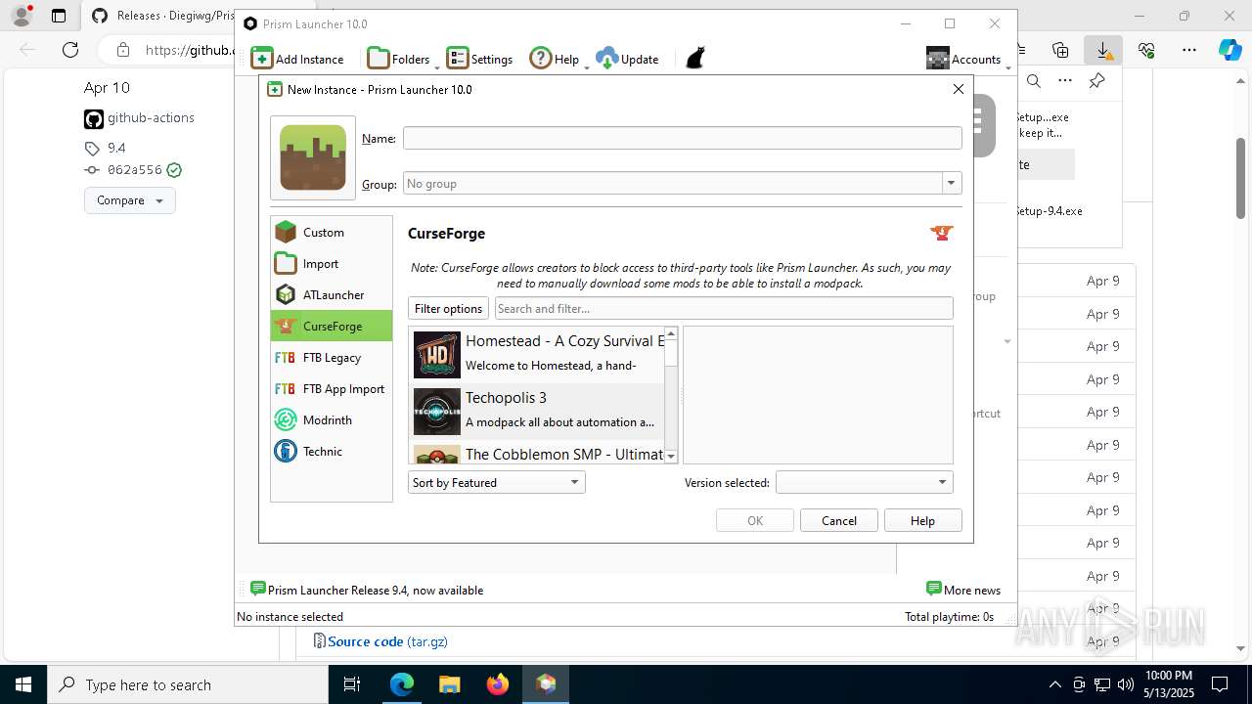
Task: Click the taskbar search box
Action: point(188,684)
